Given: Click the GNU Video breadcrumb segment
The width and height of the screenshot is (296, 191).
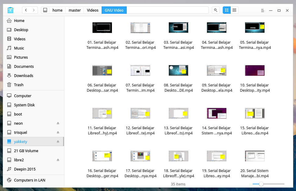Looking at the screenshot, I should point(114,10).
